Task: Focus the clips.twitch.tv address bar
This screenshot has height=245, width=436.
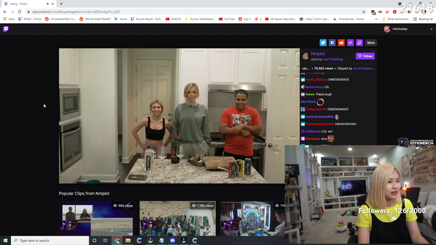Action: [x=195, y=12]
